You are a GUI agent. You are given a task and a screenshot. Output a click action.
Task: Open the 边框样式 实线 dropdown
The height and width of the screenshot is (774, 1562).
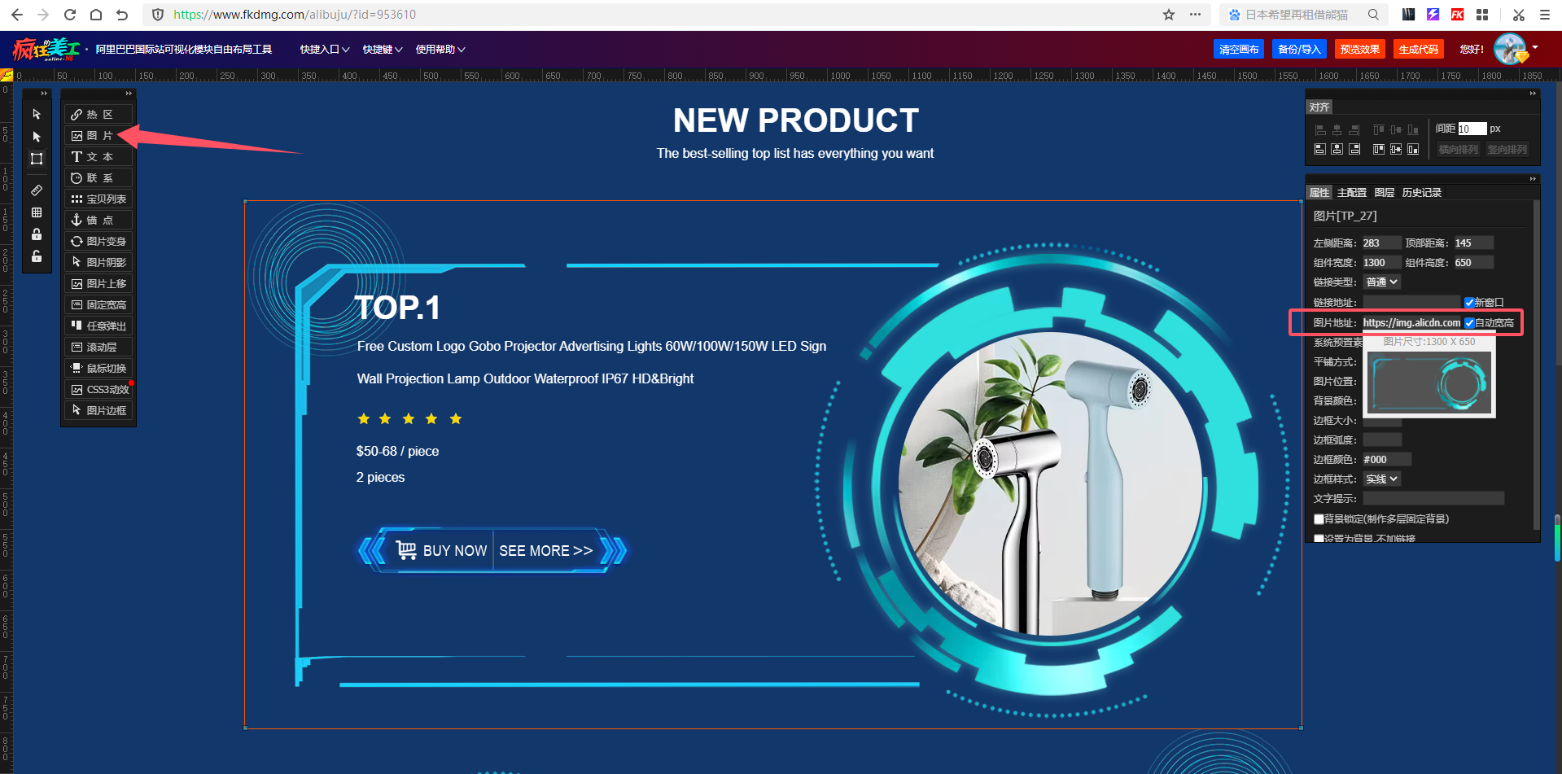click(x=1382, y=479)
